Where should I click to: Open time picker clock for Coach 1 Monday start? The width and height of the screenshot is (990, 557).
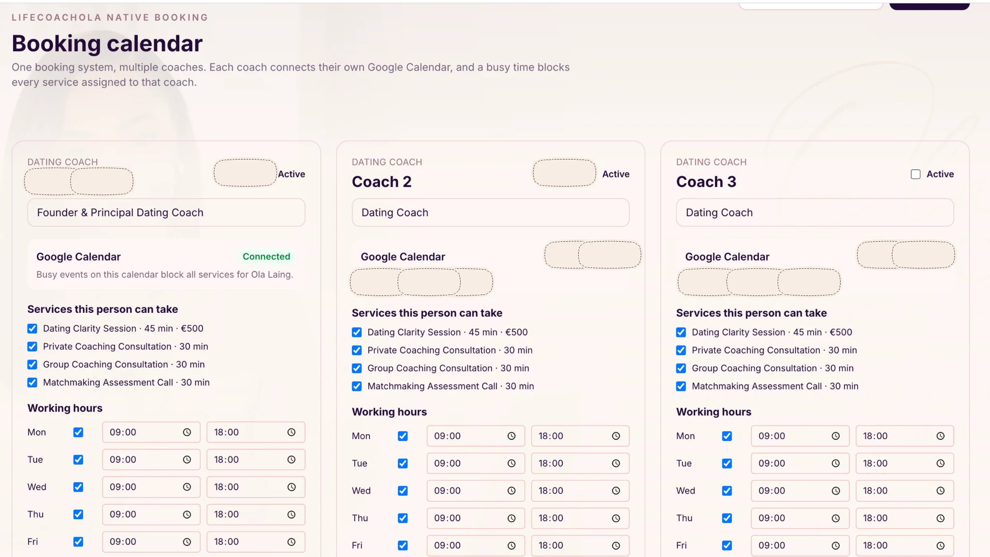[x=187, y=432]
